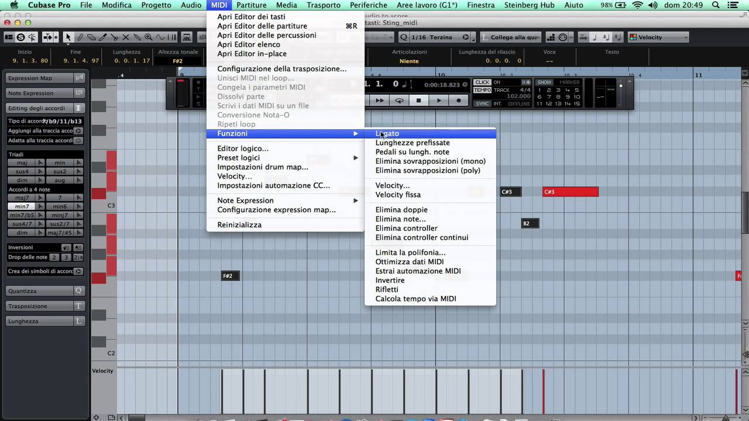Toggle the min7 chord type button
The image size is (749, 421).
(x=22, y=207)
